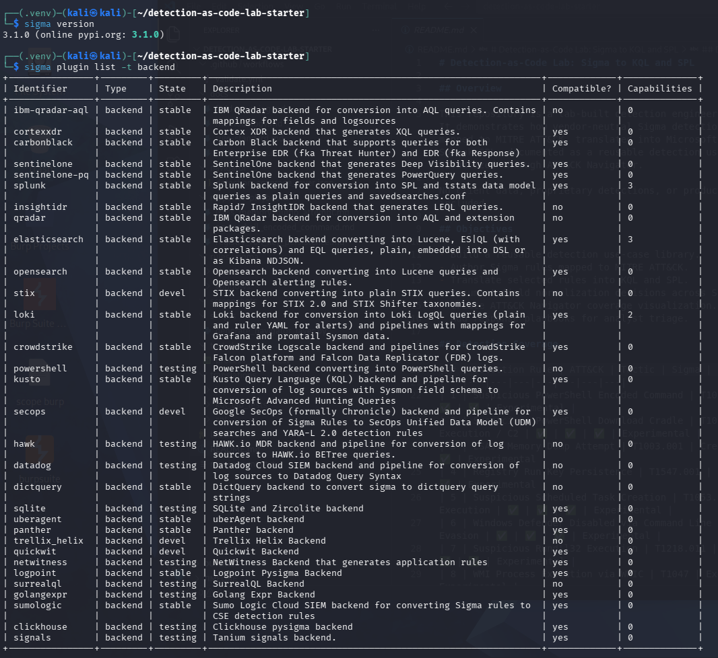Screen dimensions: 718x658
Task: Click the 'Tanium signals backend.' description
Action: 274,638
